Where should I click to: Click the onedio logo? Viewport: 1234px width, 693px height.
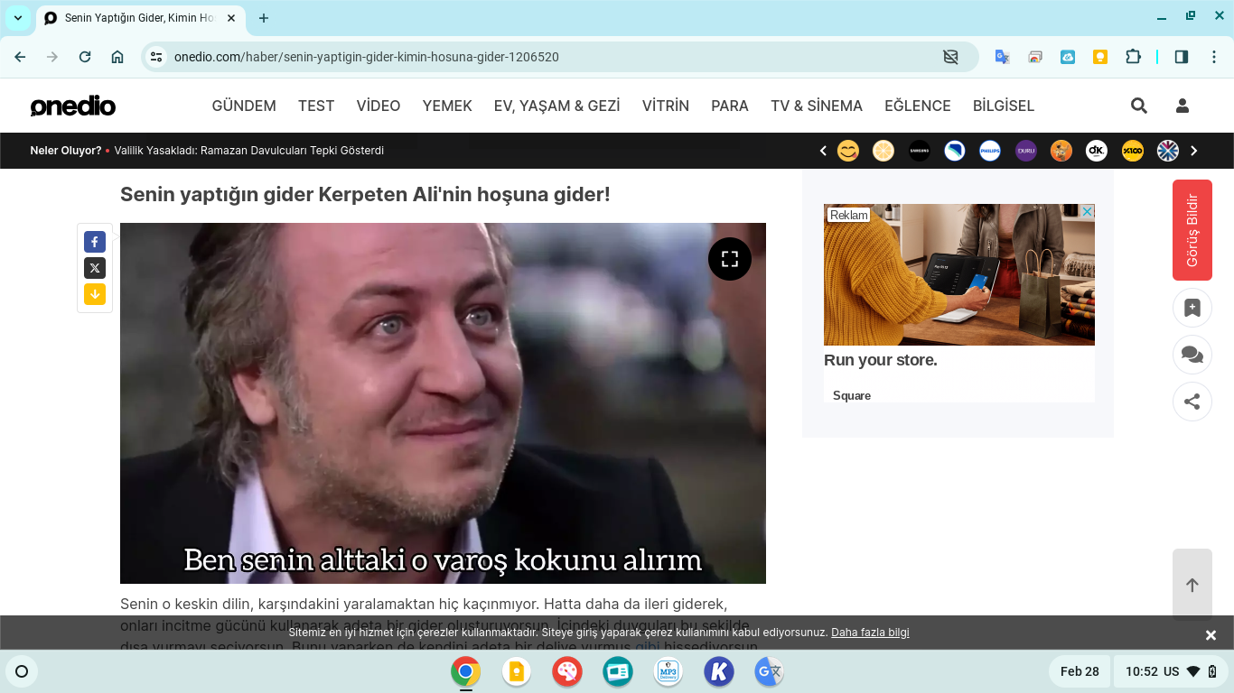[x=73, y=106]
